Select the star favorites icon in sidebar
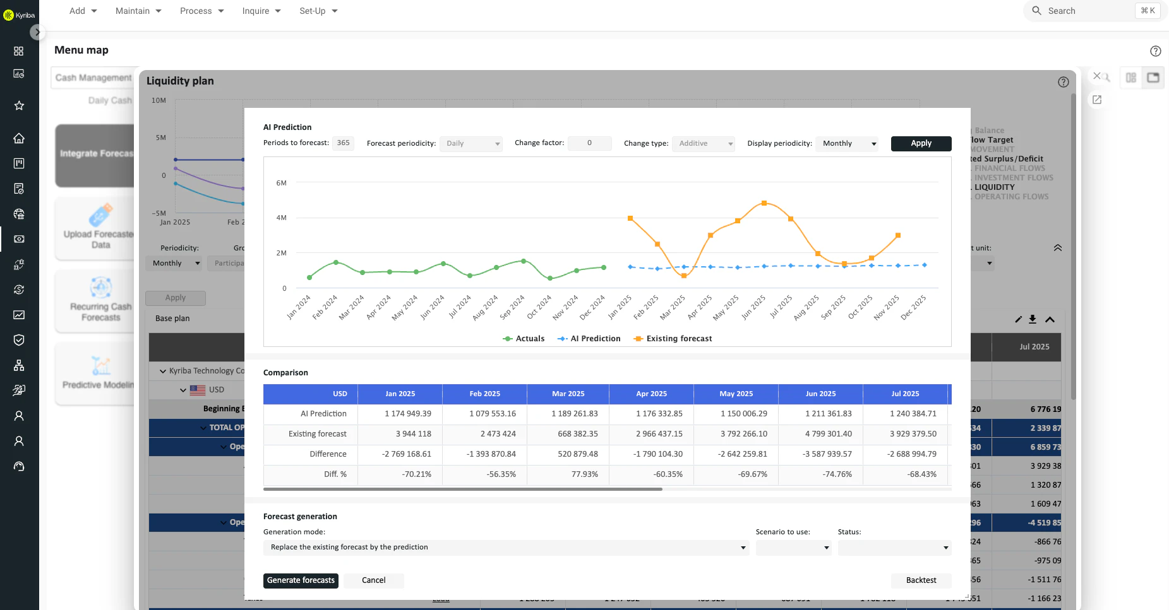Image resolution: width=1169 pixels, height=610 pixels. tap(18, 105)
